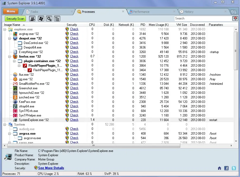Viewport: 240px width, 177px height.
Task: Click the sttray64.exe music note icon
Action: pos(15,106)
